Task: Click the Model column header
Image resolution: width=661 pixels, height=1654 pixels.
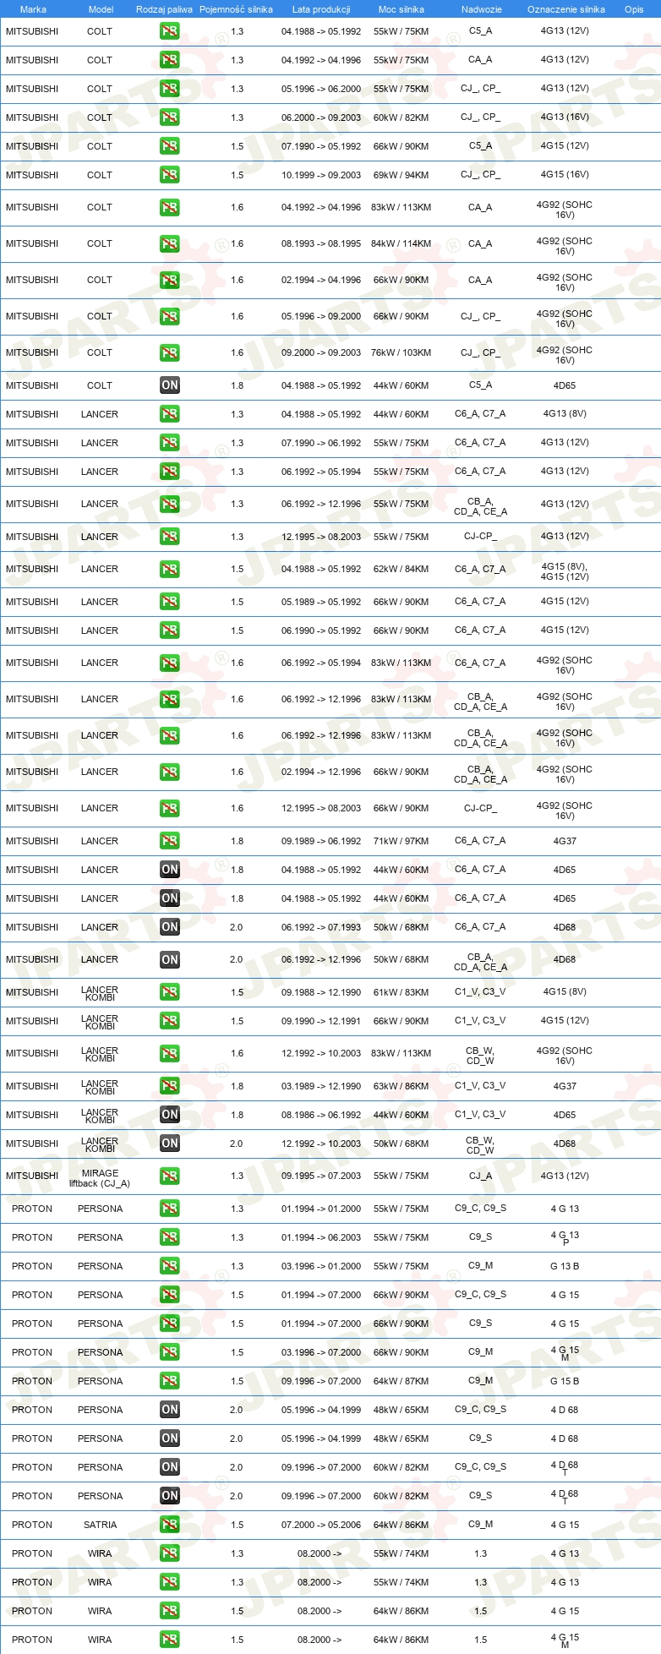Action: [x=101, y=9]
